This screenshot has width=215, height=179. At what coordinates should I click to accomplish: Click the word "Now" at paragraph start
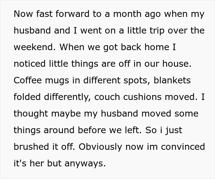coord(23,14)
